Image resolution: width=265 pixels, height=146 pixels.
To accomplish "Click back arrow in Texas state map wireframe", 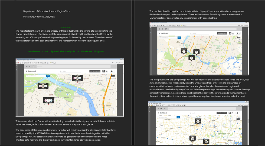I will pos(158,108).
